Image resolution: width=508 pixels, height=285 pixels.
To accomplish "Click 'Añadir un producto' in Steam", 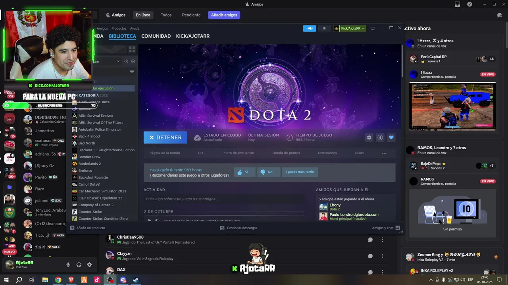I will (88, 228).
